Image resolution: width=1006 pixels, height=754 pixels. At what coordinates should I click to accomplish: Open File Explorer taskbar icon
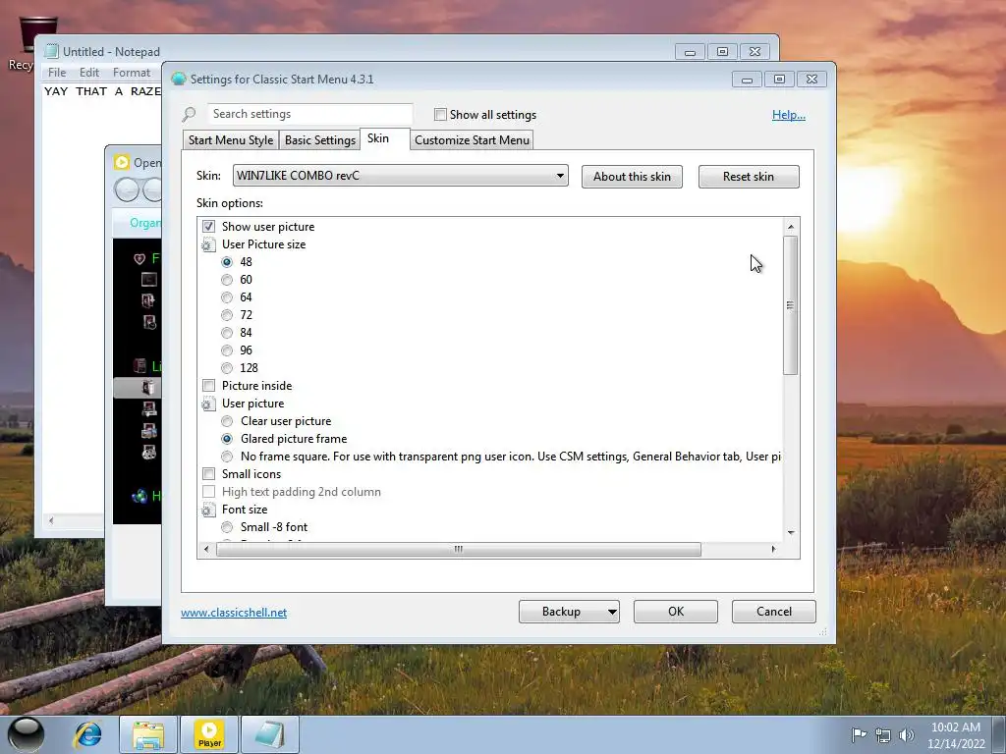coord(147,734)
